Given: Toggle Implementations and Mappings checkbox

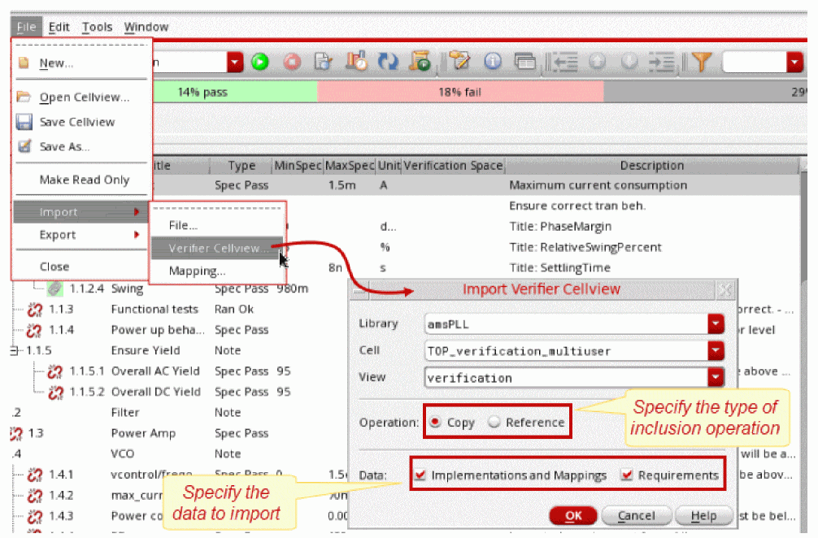Looking at the screenshot, I should pyautogui.click(x=420, y=475).
